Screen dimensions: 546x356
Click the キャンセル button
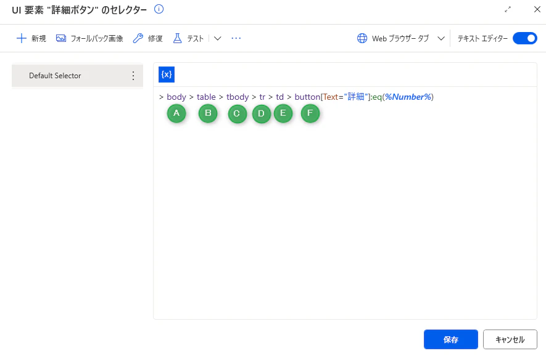pyautogui.click(x=510, y=339)
